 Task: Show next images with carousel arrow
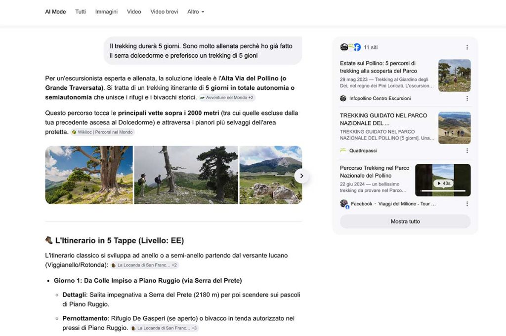[301, 176]
